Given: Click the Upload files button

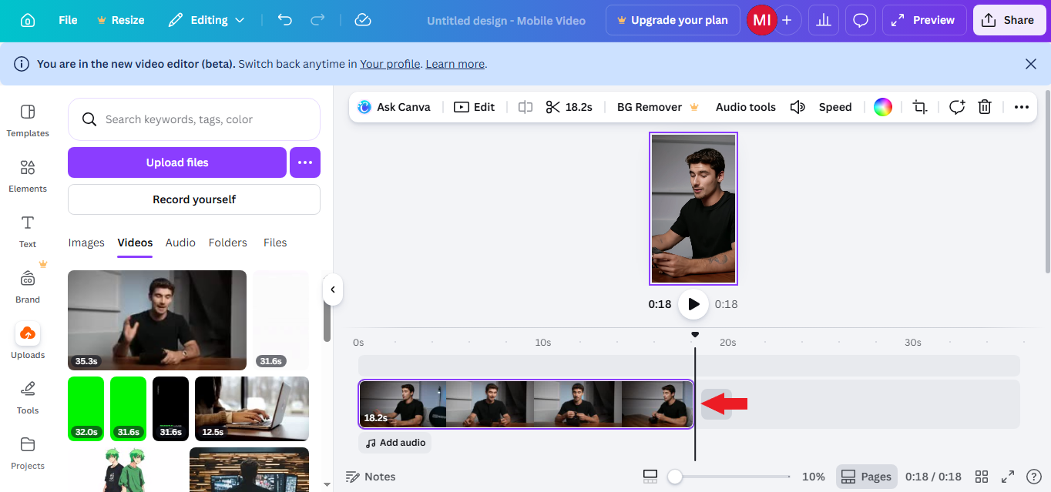Looking at the screenshot, I should click(177, 162).
